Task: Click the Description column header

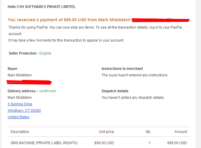Action: [x=20, y=132]
